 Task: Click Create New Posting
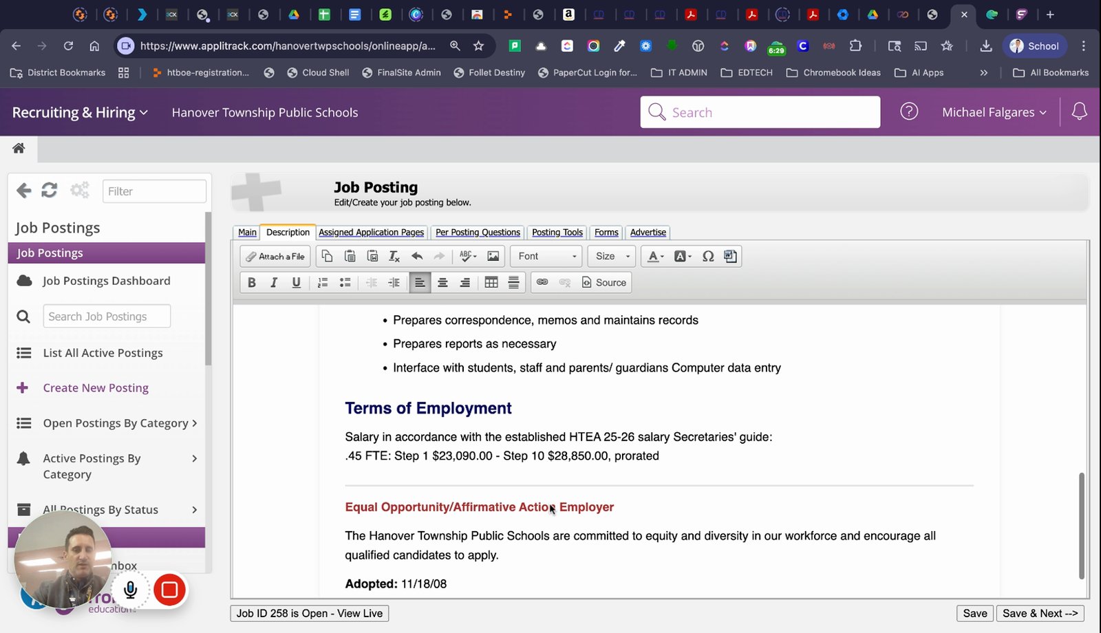coord(96,388)
